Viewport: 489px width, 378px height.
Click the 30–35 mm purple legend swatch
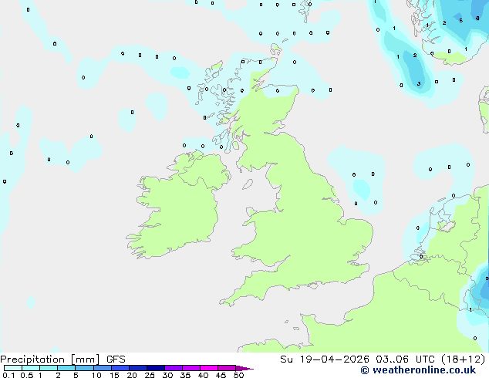[174, 368]
